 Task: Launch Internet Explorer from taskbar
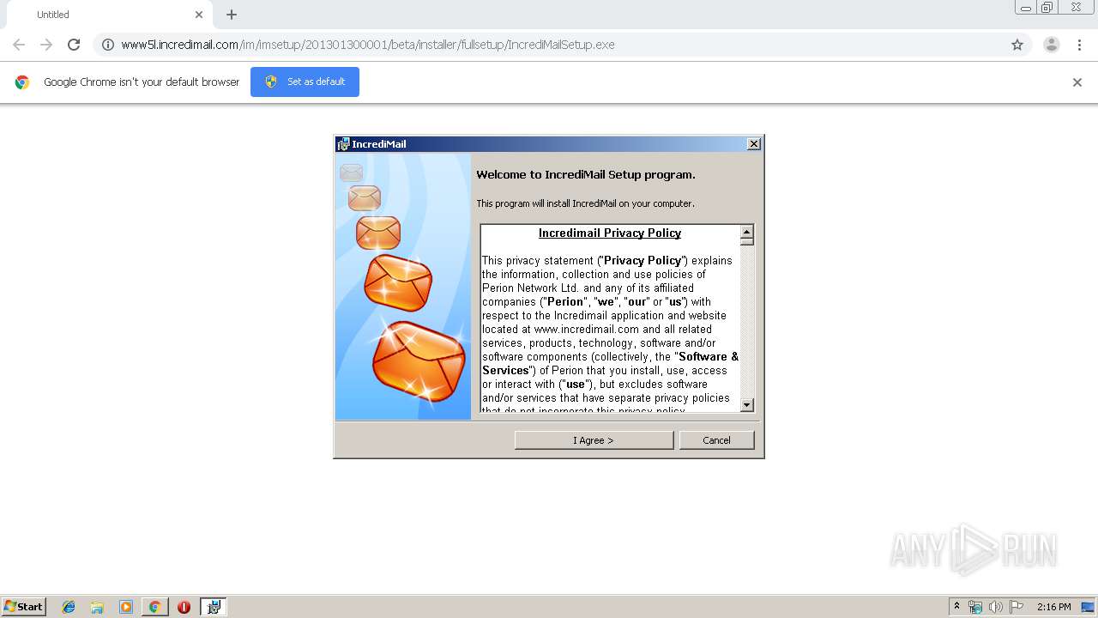point(69,607)
